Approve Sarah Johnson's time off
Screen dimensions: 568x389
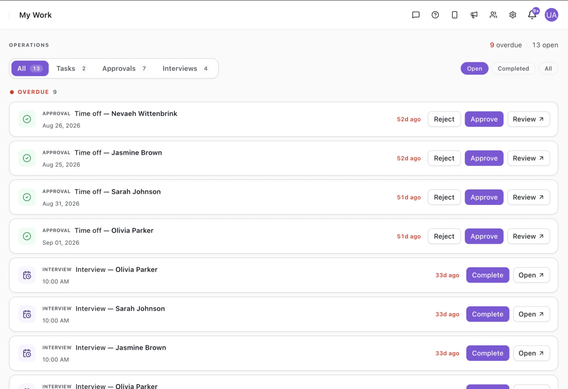484,197
